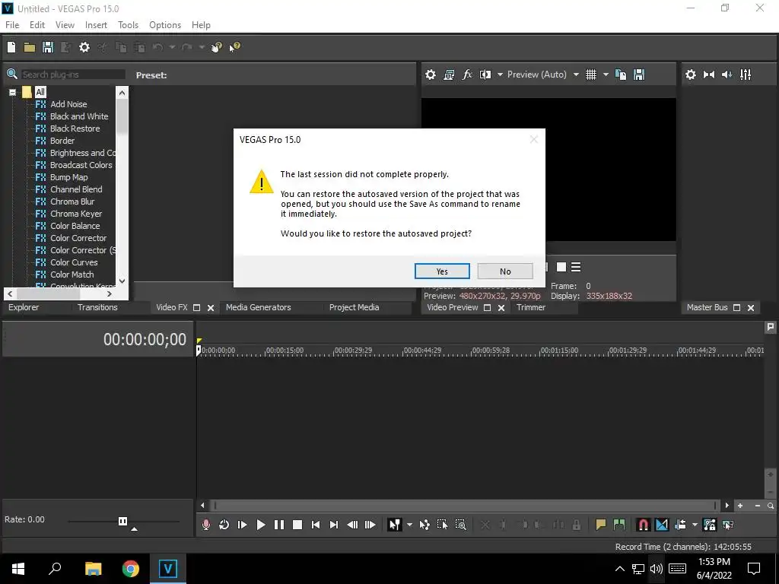Screen dimensions: 779x584
Task: Show hidden icons in the system tray
Action: click(619, 569)
